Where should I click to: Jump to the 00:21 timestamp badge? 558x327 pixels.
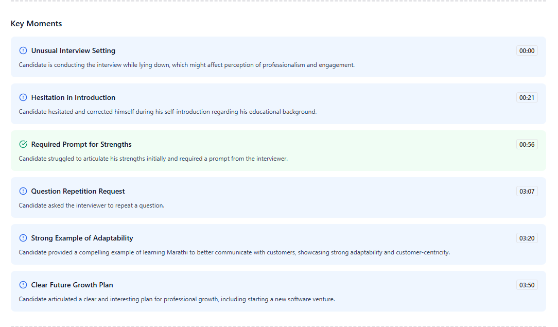pyautogui.click(x=527, y=97)
